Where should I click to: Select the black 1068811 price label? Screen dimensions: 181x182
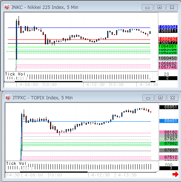168,31
